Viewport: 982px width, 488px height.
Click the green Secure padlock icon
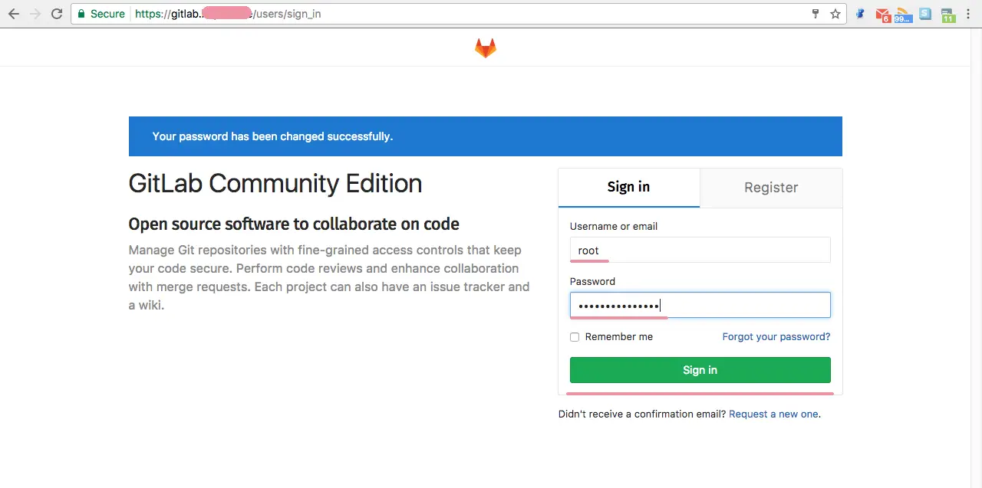coord(82,14)
